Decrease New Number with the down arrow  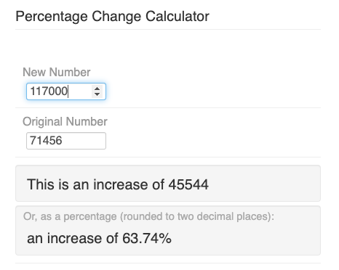coord(97,94)
